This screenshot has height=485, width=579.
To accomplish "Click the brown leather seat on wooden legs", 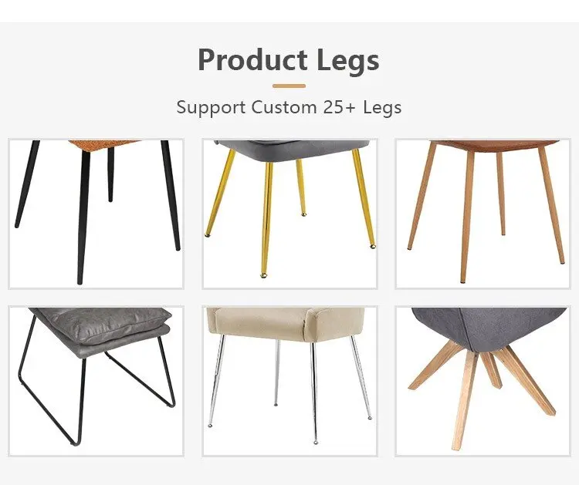I will click(494, 146).
